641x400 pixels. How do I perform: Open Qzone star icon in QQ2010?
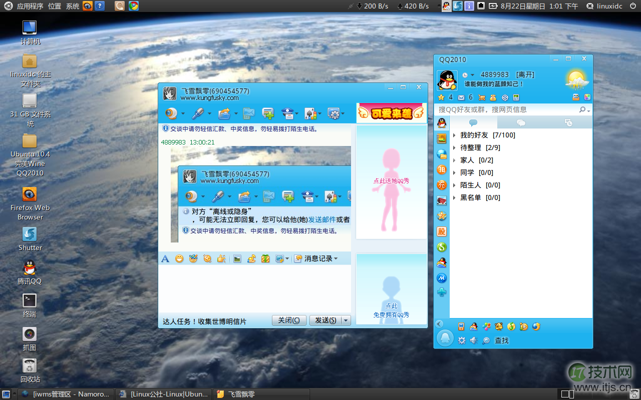[441, 97]
